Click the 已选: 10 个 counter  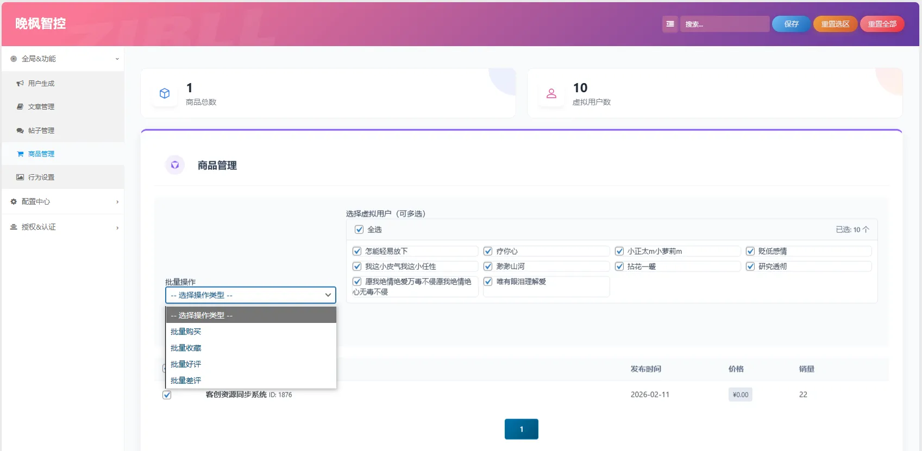tap(852, 230)
